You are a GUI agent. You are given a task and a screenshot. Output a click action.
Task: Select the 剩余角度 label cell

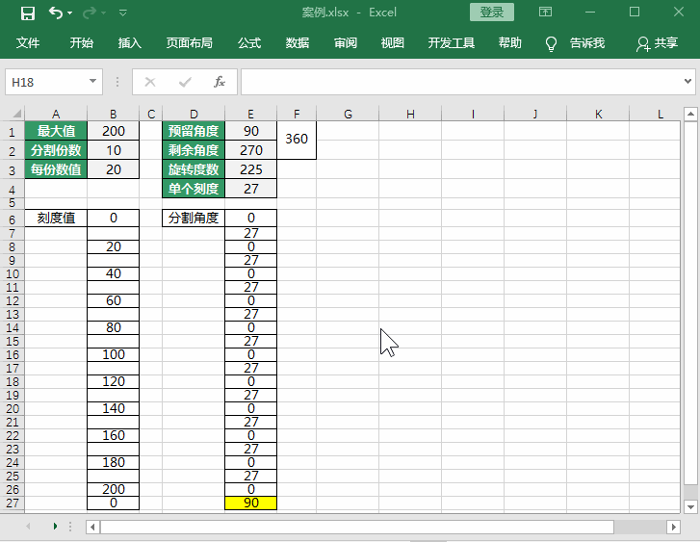click(194, 150)
